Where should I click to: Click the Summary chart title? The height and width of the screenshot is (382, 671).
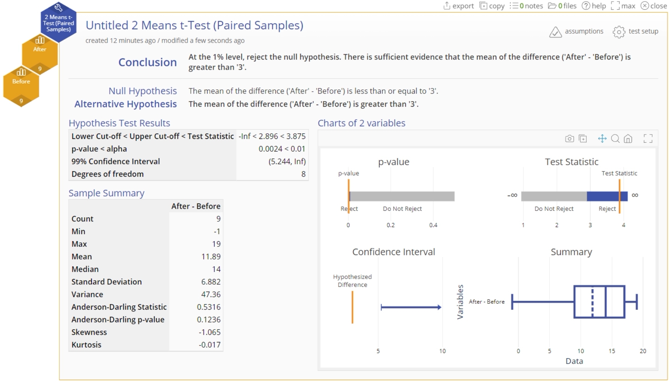tap(571, 252)
